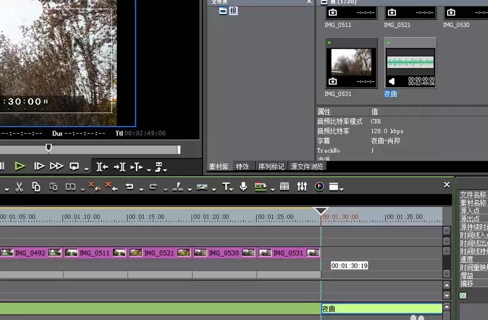Viewport: 488px width, 320px height.
Task: Click the copy icon in timeline toolbar
Action: click(x=36, y=187)
